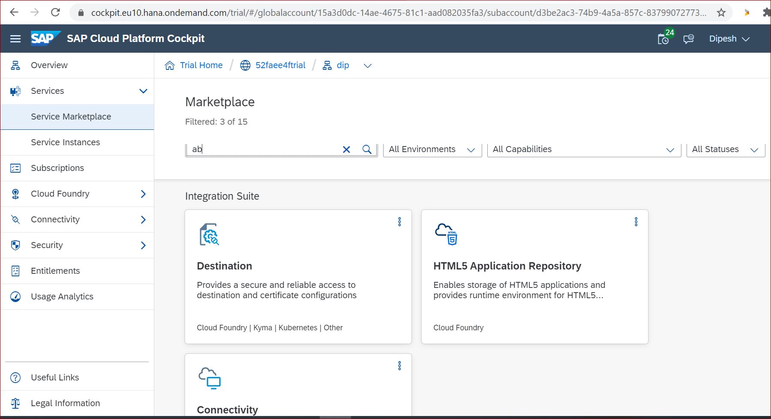
Task: Click the SAP logo
Action: [x=45, y=38]
